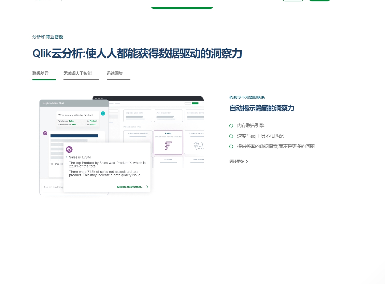Click the Explore your data card
The height and width of the screenshot is (284, 385).
(138, 116)
